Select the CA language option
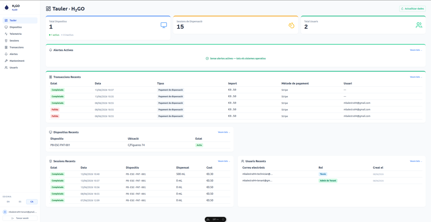This screenshot has height=222, width=431. pyautogui.click(x=32, y=202)
